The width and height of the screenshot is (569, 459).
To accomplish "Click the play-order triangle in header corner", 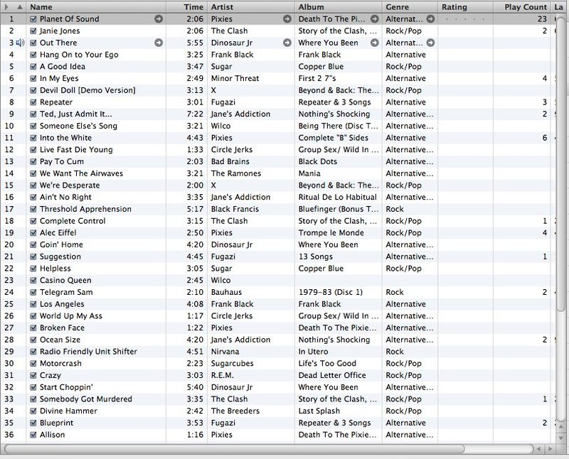I will [x=6, y=7].
